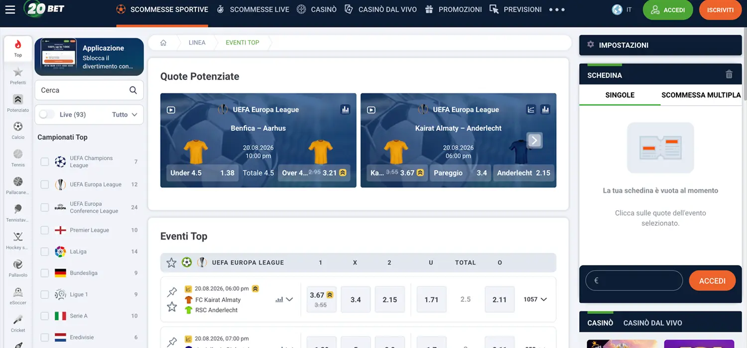Click orange Accedi button in betslip
Viewport: 747px width, 348px height.
712,281
